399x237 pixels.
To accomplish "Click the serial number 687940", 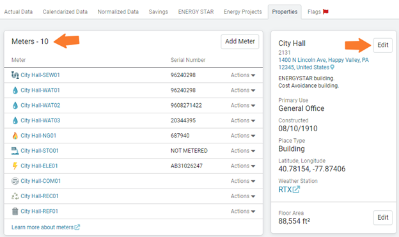I will [180, 136].
